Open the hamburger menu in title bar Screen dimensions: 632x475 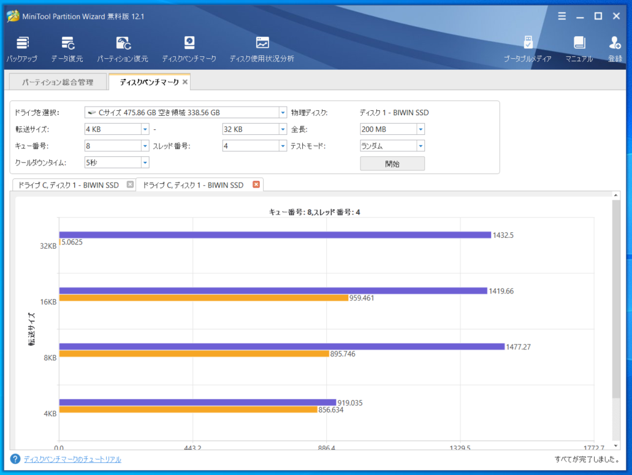(562, 17)
